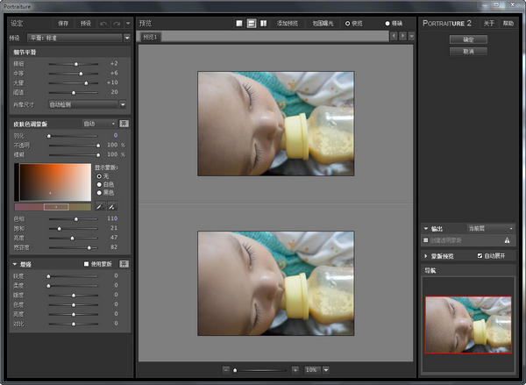526x385 pixels.
Task: Select the 白色 mask display radio option
Action: pos(99,183)
